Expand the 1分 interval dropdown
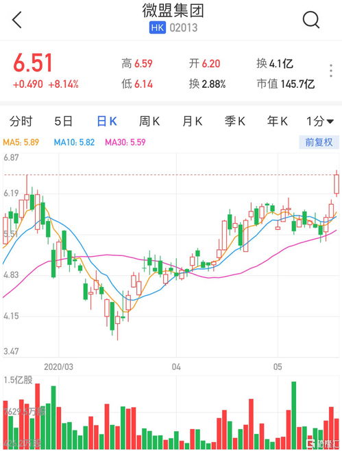 click(320, 121)
